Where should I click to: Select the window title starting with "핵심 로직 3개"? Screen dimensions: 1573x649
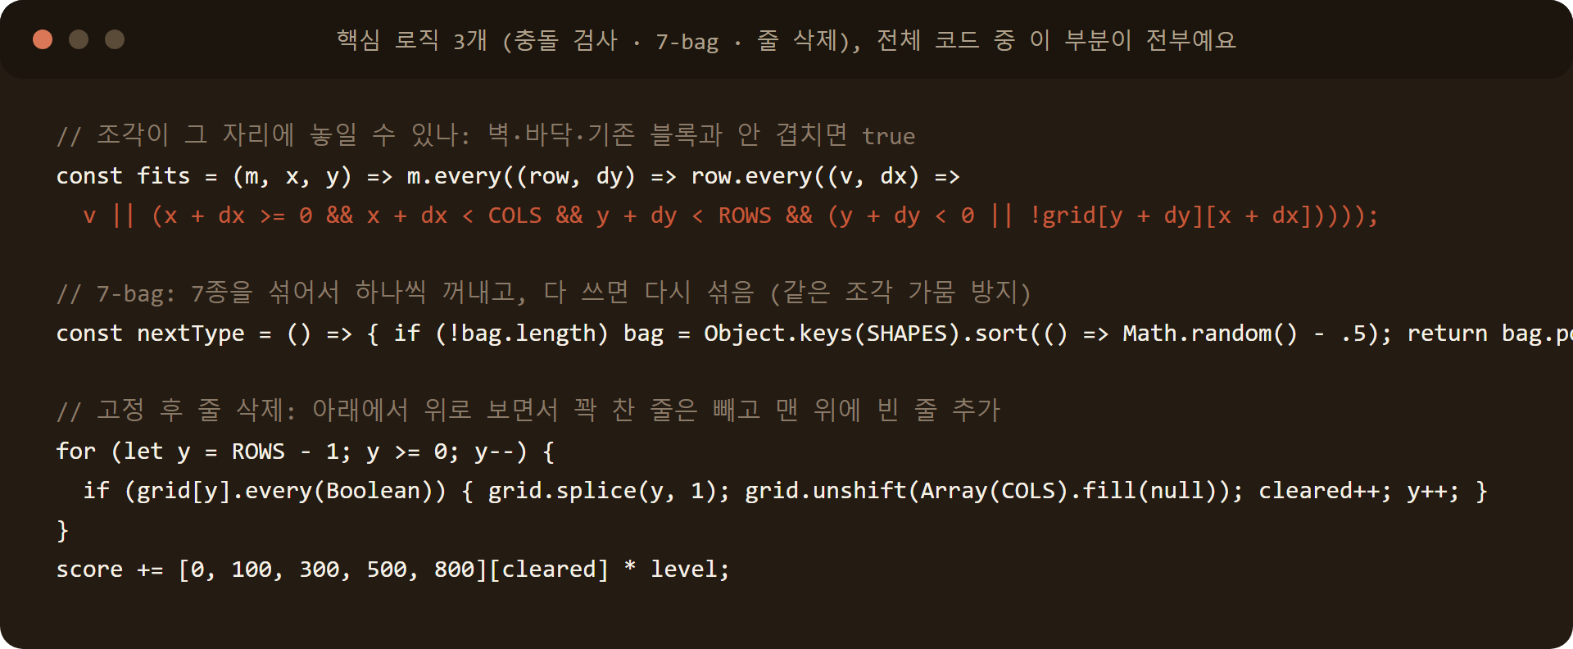pyautogui.click(x=786, y=40)
